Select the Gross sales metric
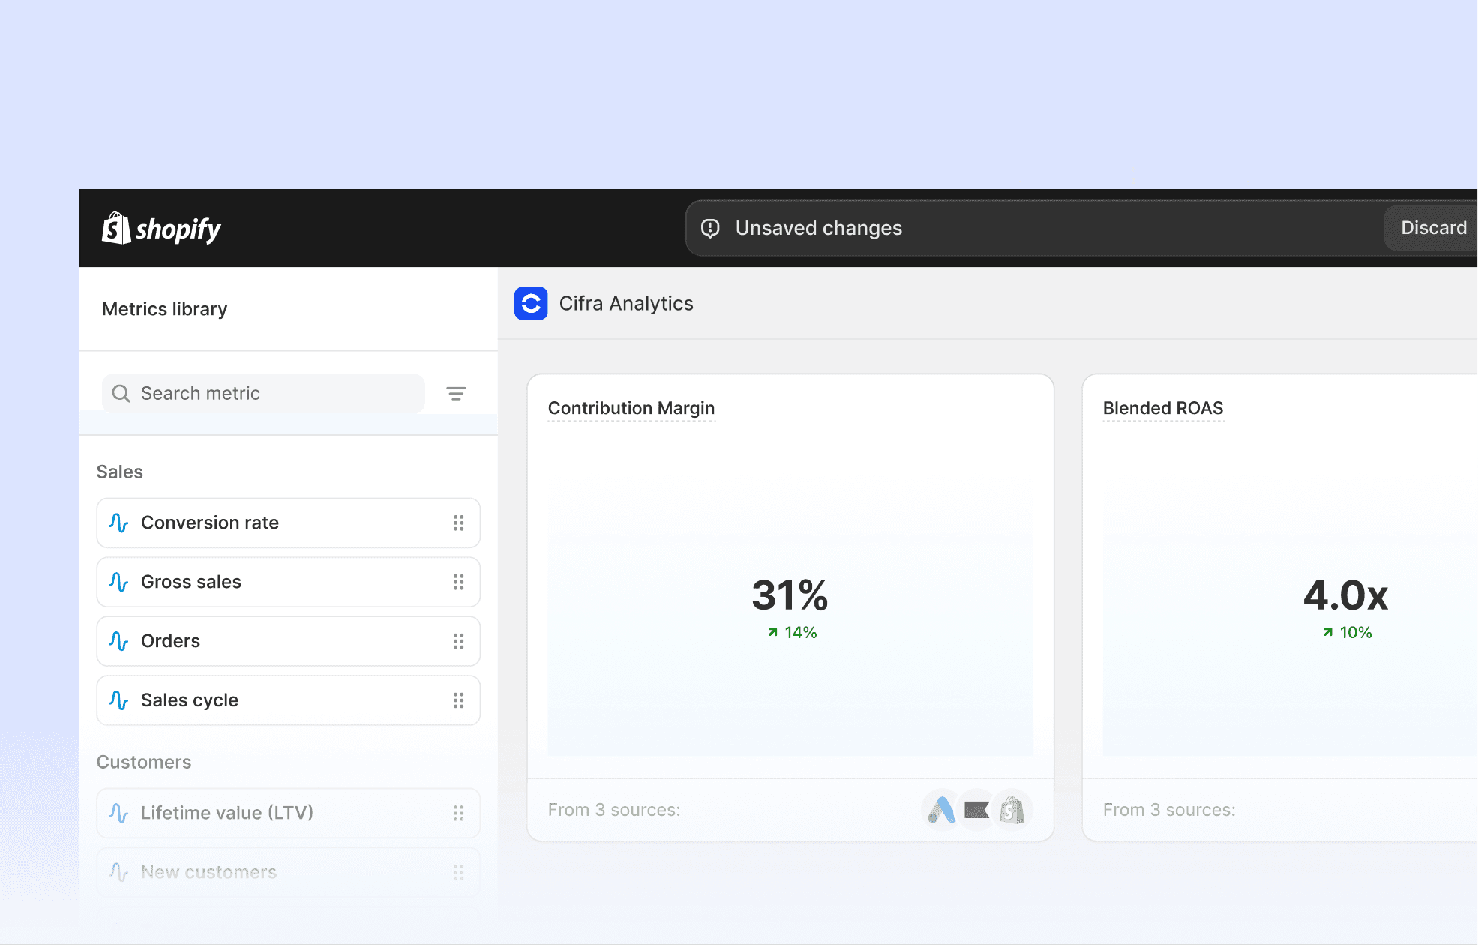Screen dimensions: 1478x945 [x=289, y=582]
